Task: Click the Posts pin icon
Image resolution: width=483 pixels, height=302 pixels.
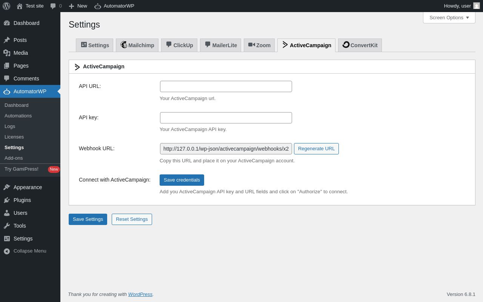Action: (7, 40)
